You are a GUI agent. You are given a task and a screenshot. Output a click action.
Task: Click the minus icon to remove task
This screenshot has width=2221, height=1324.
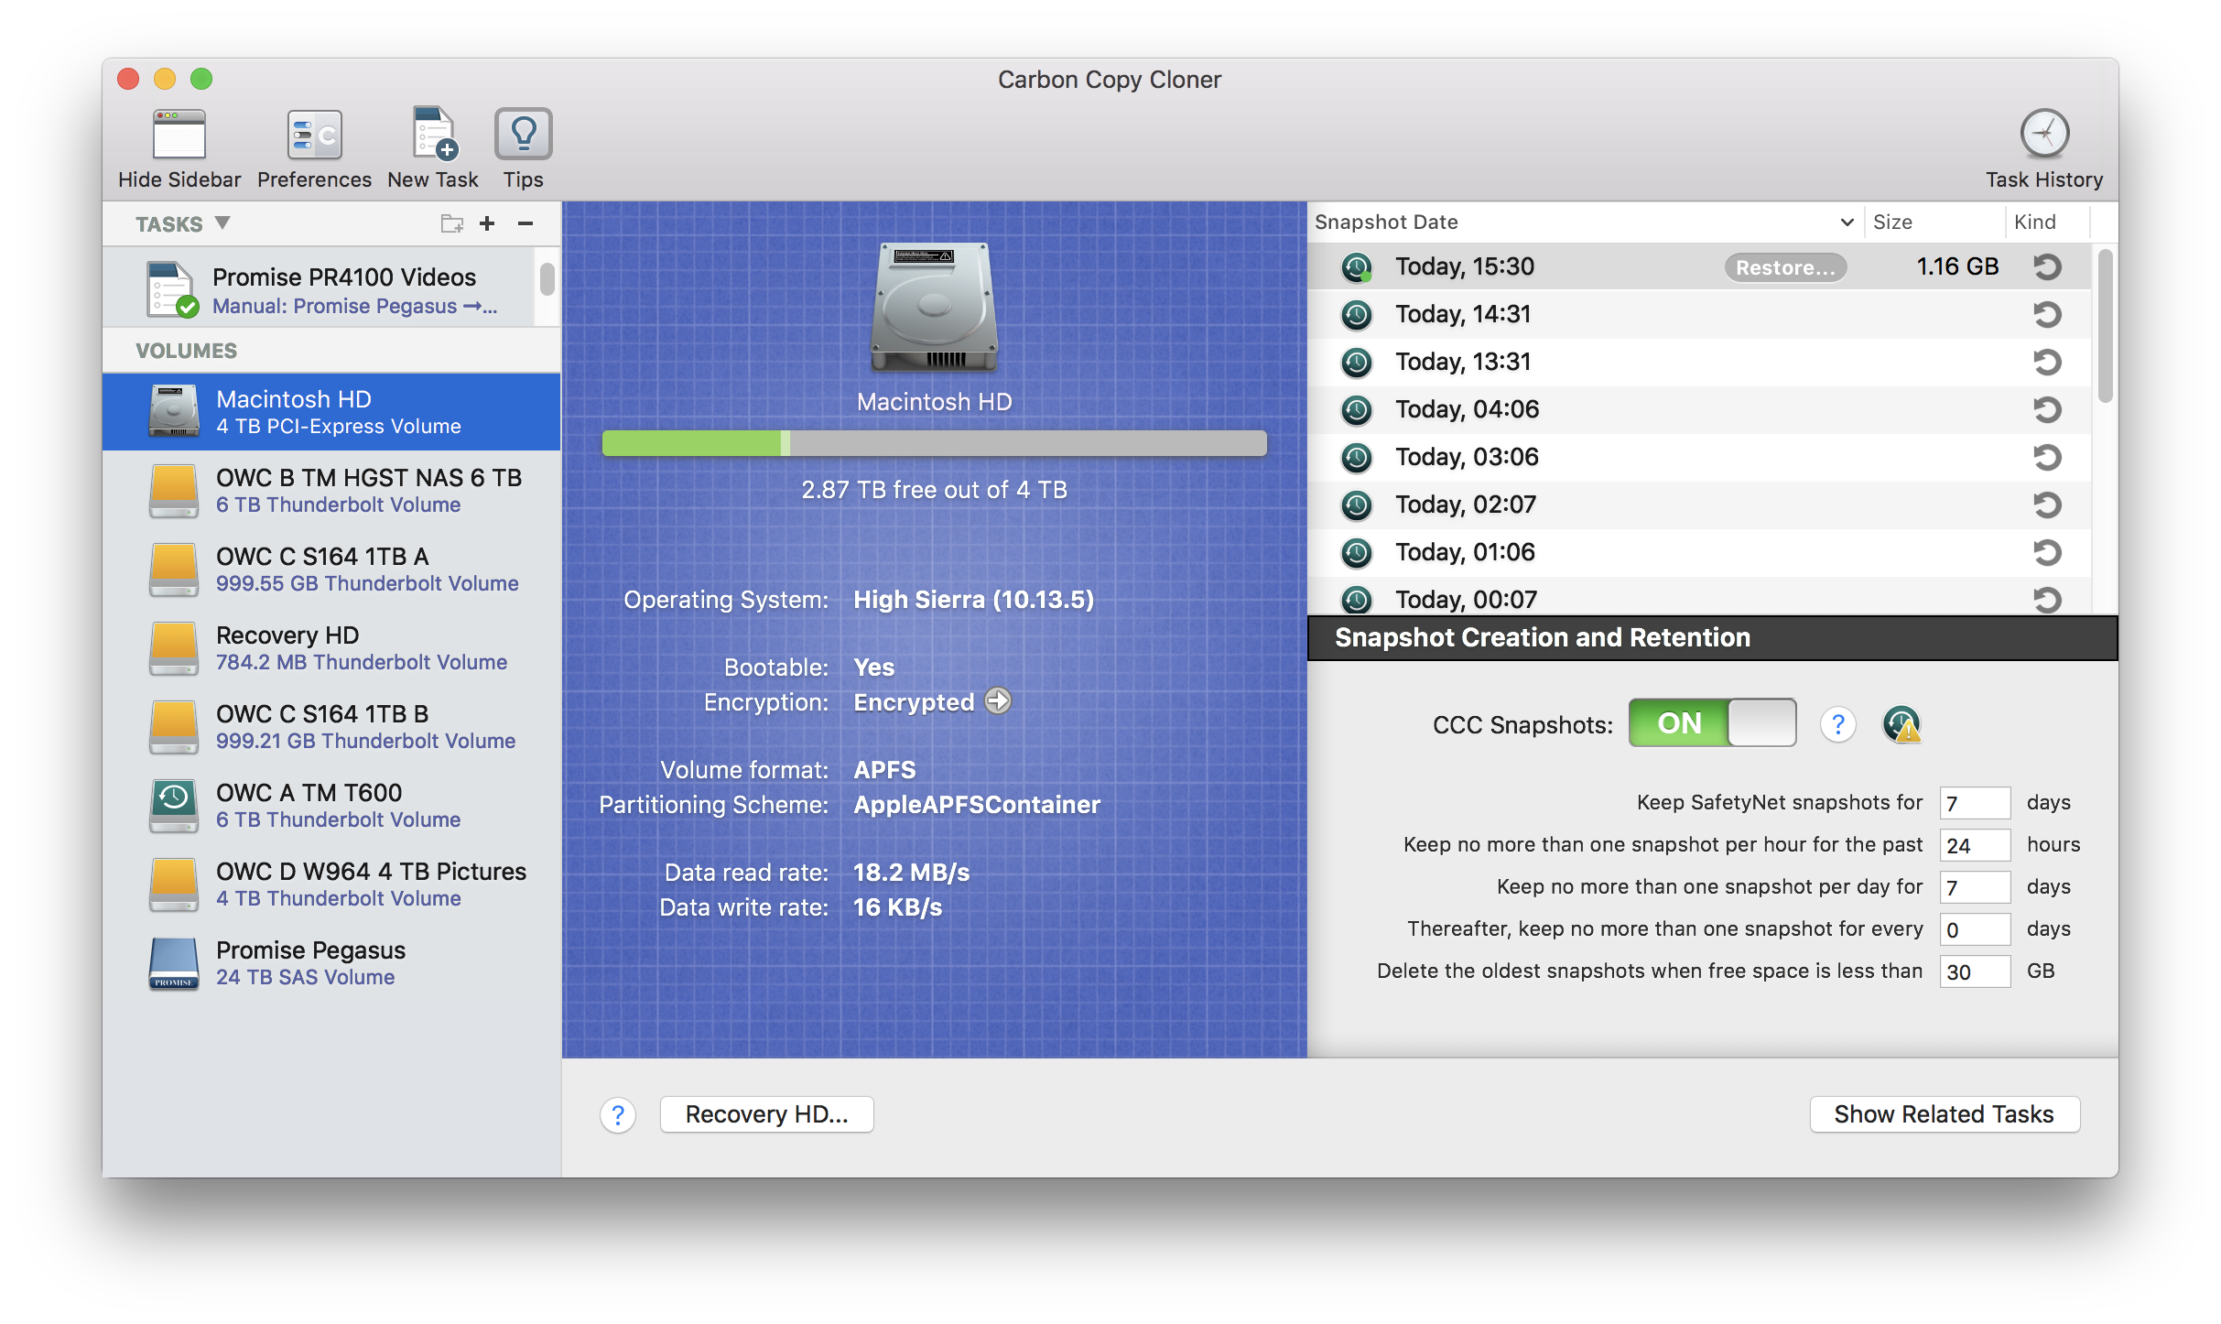pyautogui.click(x=525, y=223)
